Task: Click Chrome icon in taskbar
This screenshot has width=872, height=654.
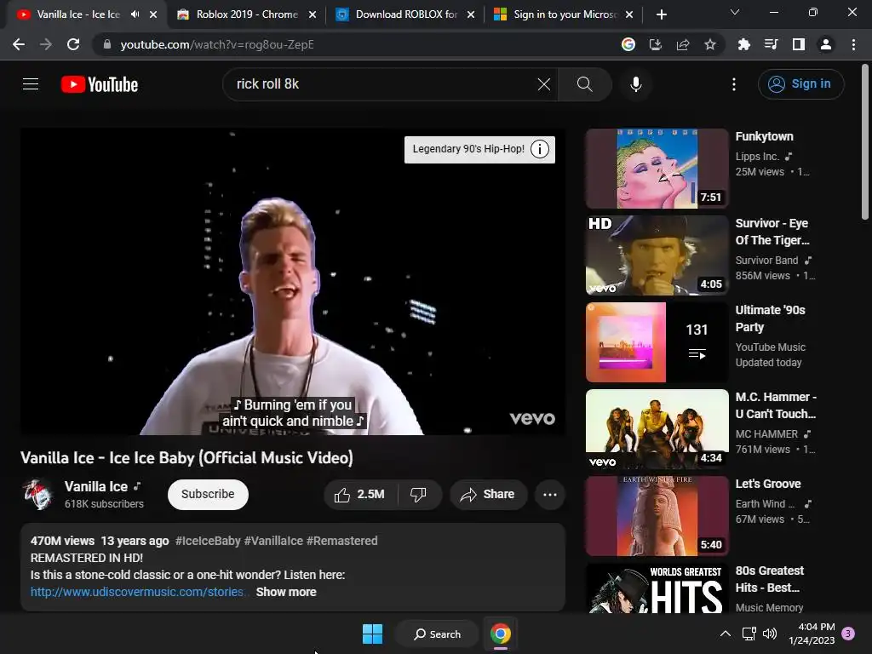Action: [501, 634]
